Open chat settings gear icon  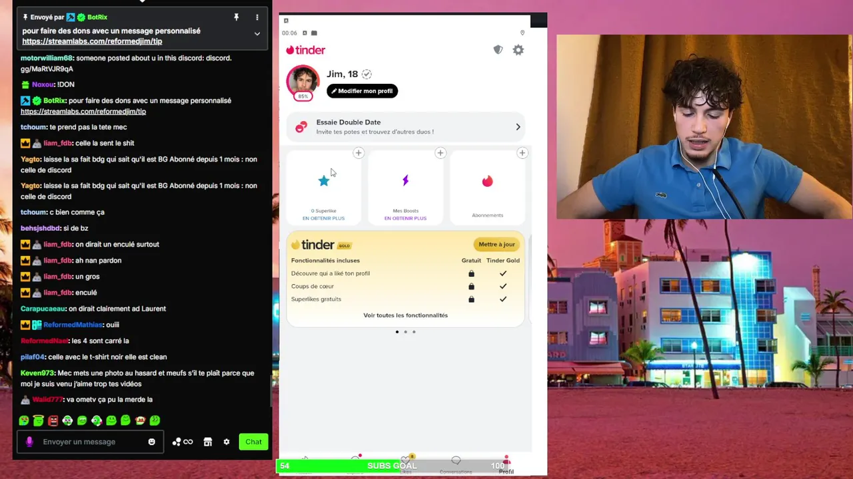[x=227, y=442]
